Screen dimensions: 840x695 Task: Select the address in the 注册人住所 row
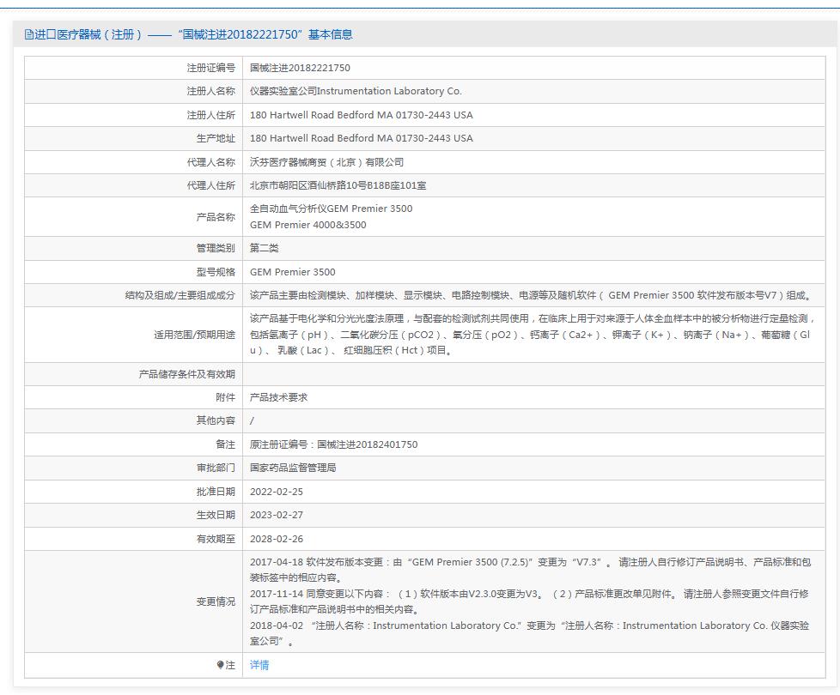362,115
